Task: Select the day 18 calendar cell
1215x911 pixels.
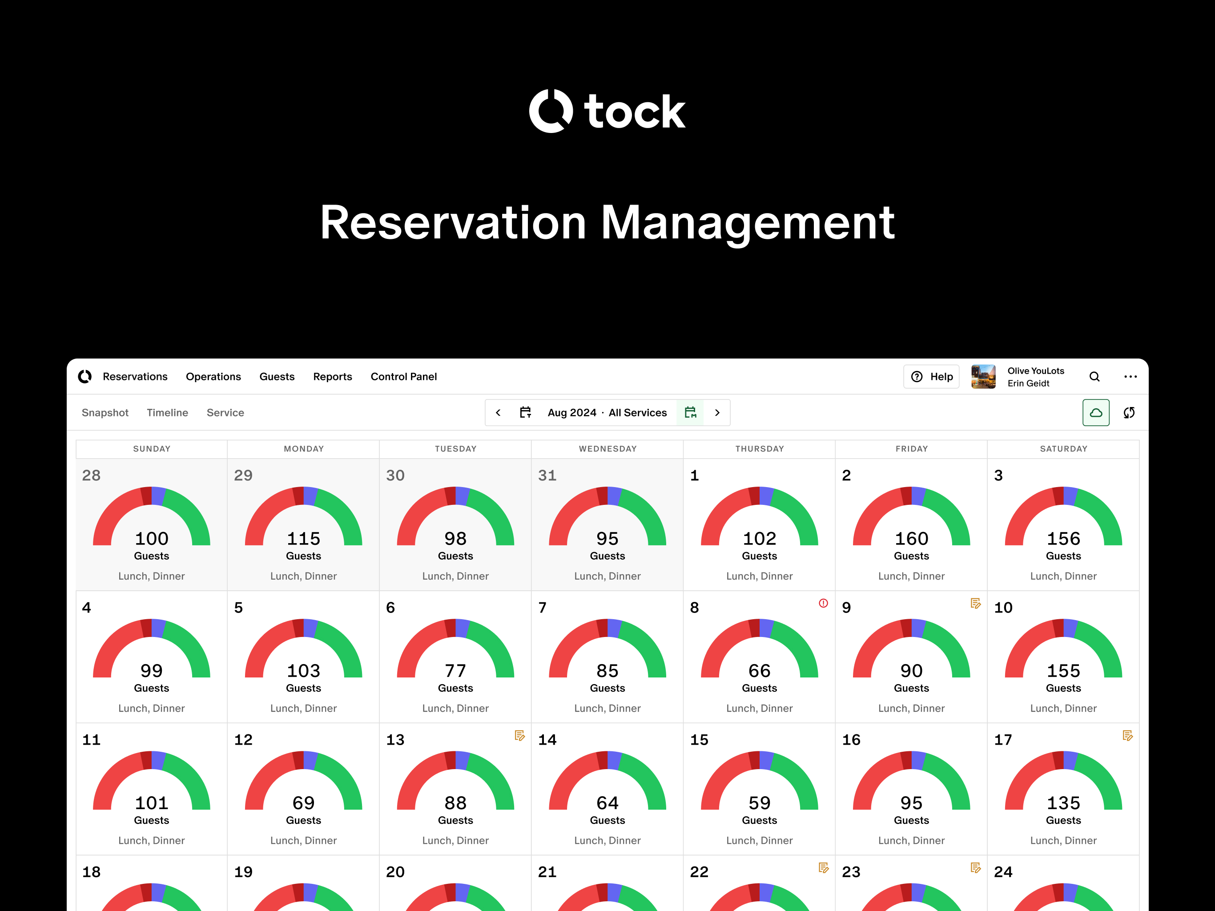Action: 152,883
